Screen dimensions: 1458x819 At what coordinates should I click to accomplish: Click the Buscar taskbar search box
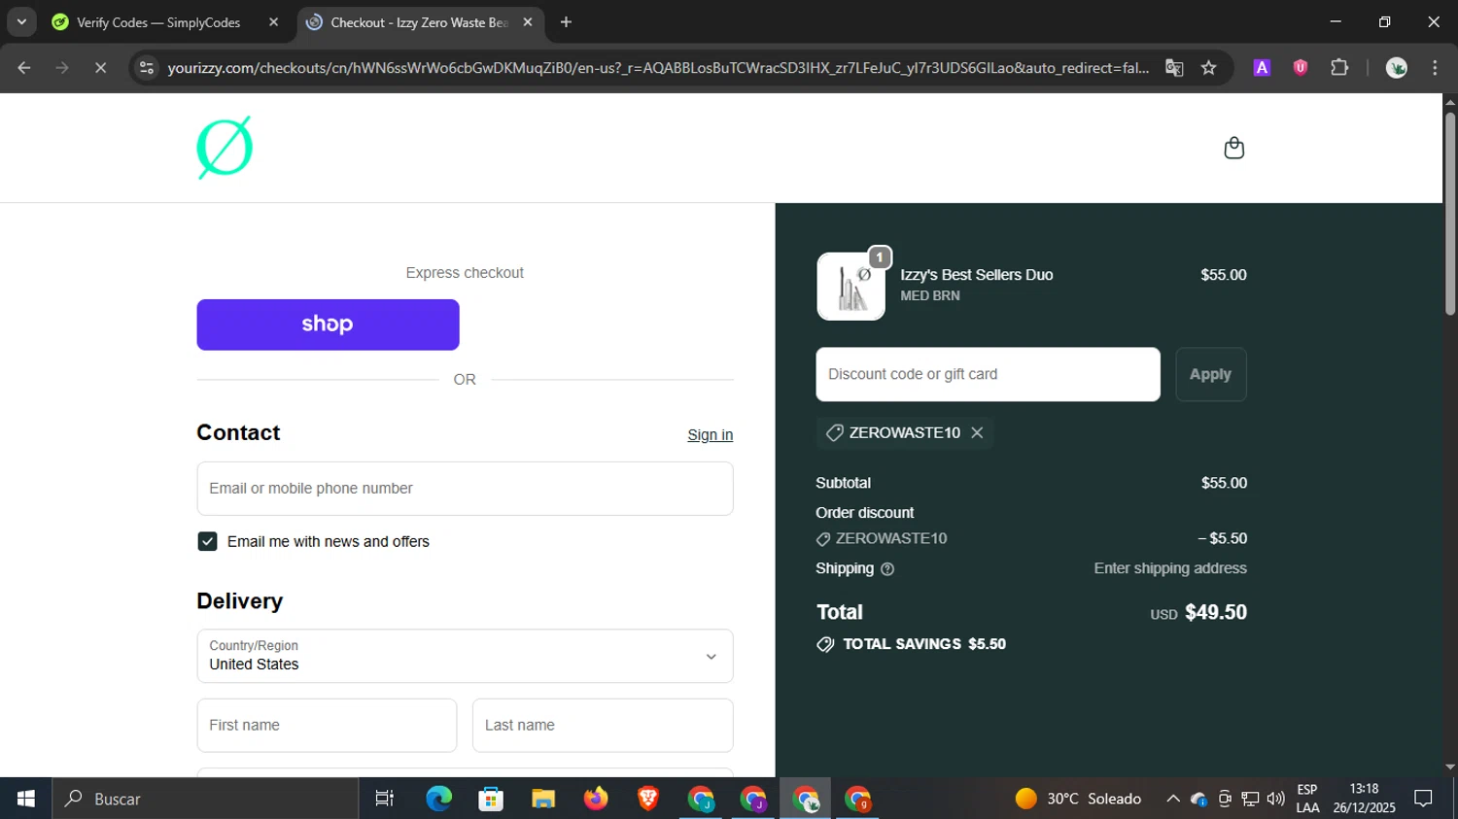(205, 799)
